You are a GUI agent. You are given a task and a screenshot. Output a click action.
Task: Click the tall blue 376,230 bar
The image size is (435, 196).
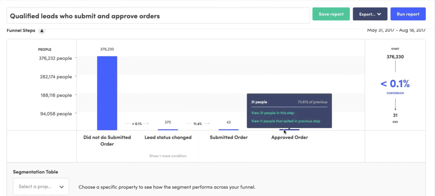tap(107, 93)
